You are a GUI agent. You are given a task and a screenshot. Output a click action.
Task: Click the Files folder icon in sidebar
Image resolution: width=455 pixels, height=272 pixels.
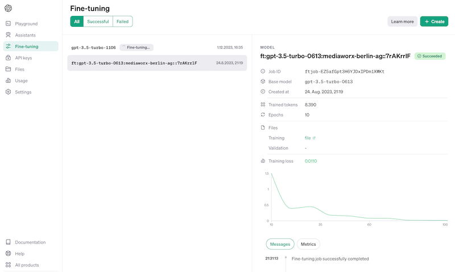[x=8, y=69]
